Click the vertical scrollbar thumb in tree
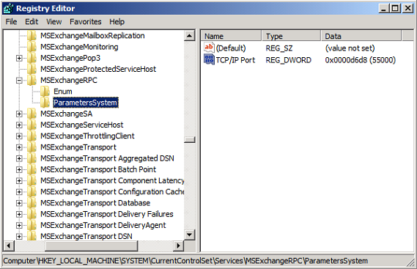The width and height of the screenshot is (417, 269). click(189, 139)
